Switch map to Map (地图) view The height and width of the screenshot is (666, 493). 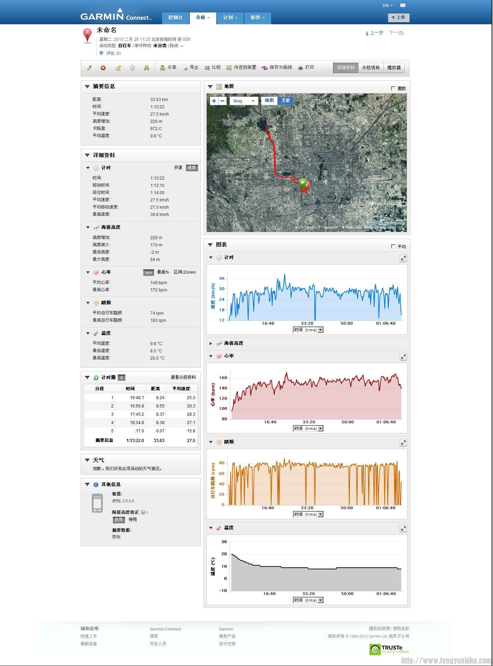coord(269,101)
